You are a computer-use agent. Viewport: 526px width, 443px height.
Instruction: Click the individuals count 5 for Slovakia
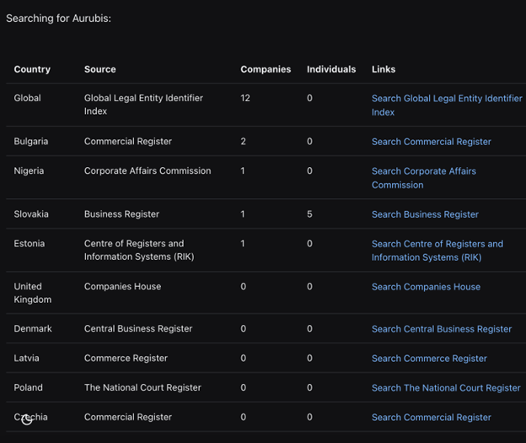tap(309, 214)
